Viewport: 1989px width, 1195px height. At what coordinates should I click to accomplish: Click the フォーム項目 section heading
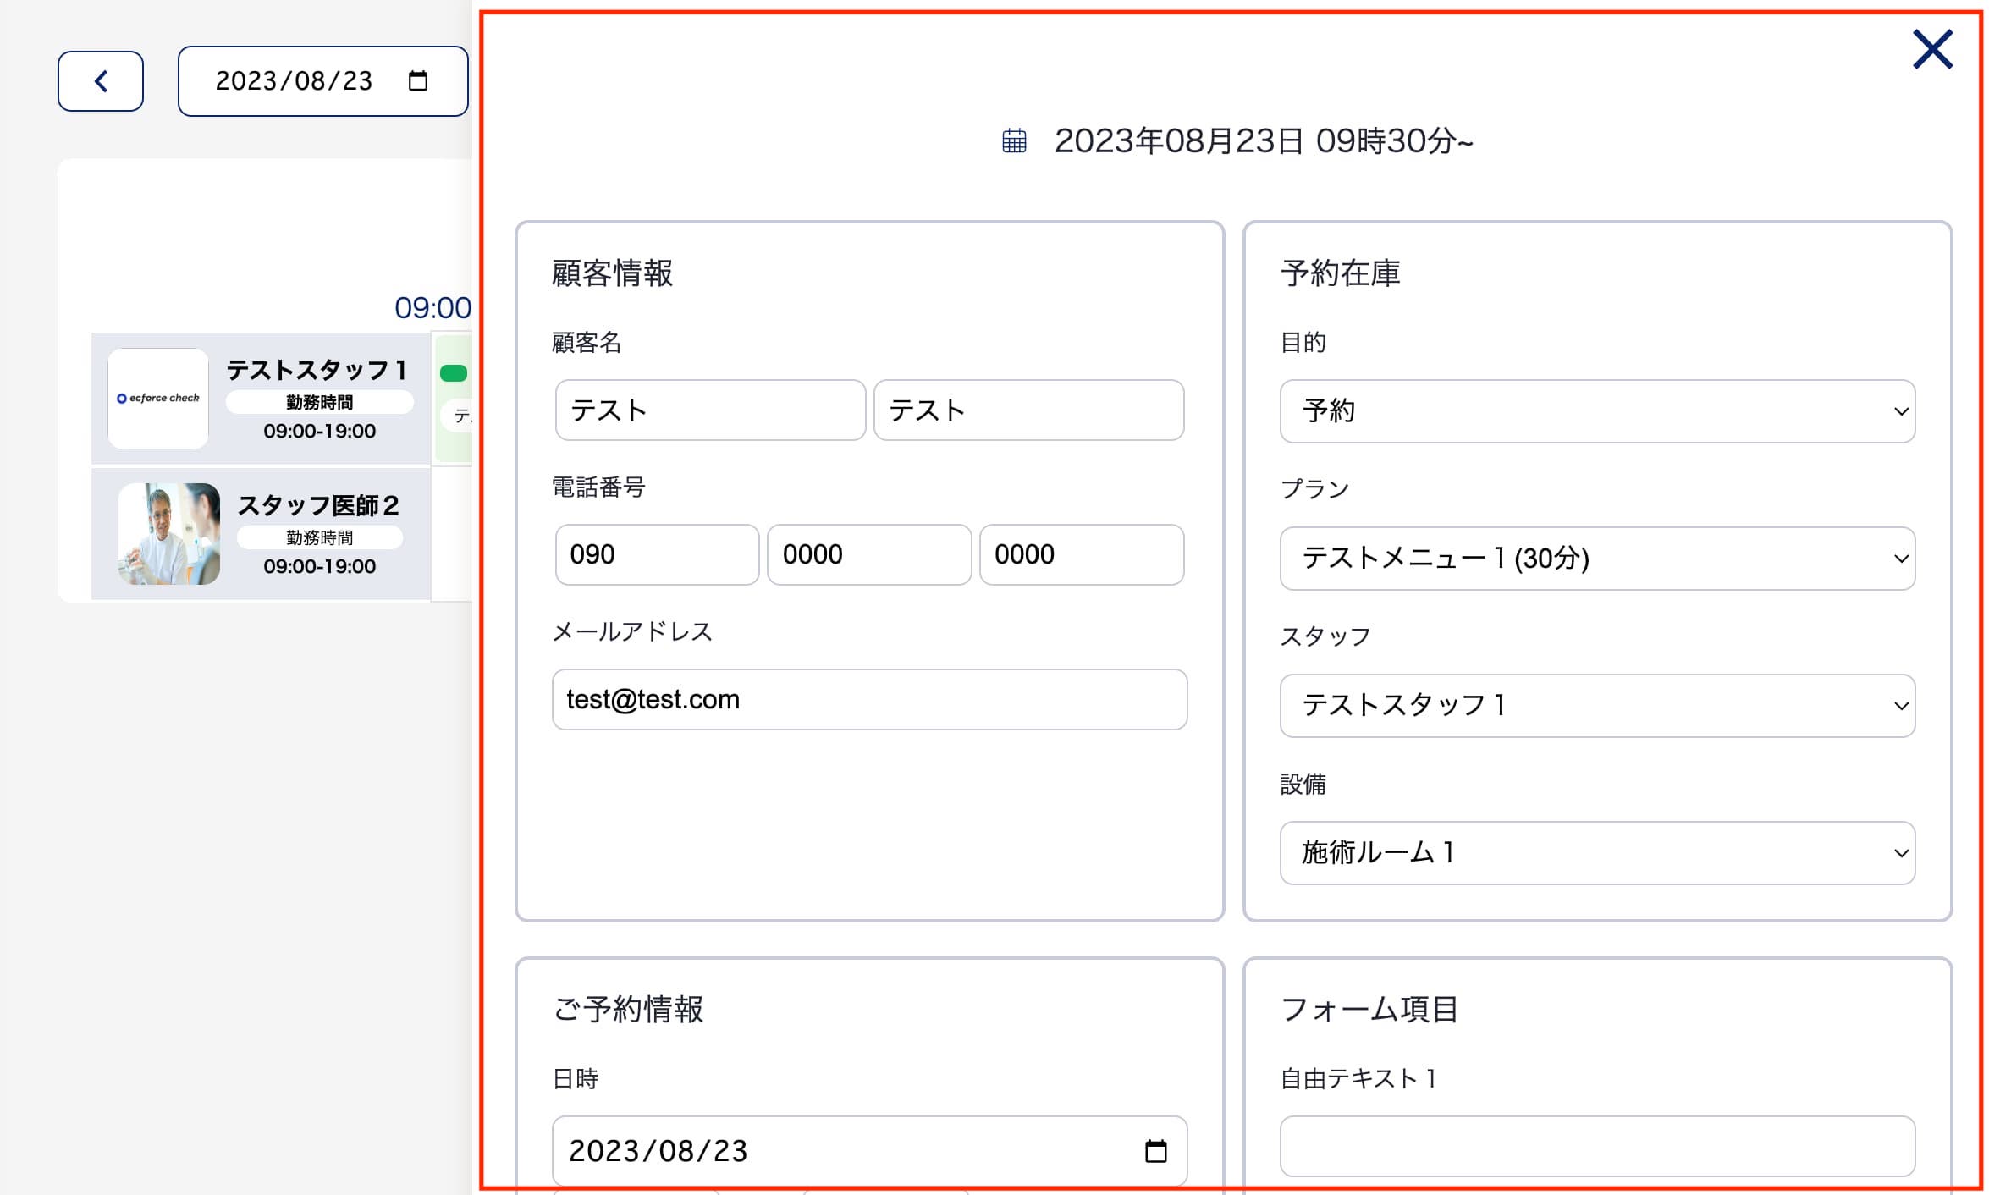click(1369, 1009)
